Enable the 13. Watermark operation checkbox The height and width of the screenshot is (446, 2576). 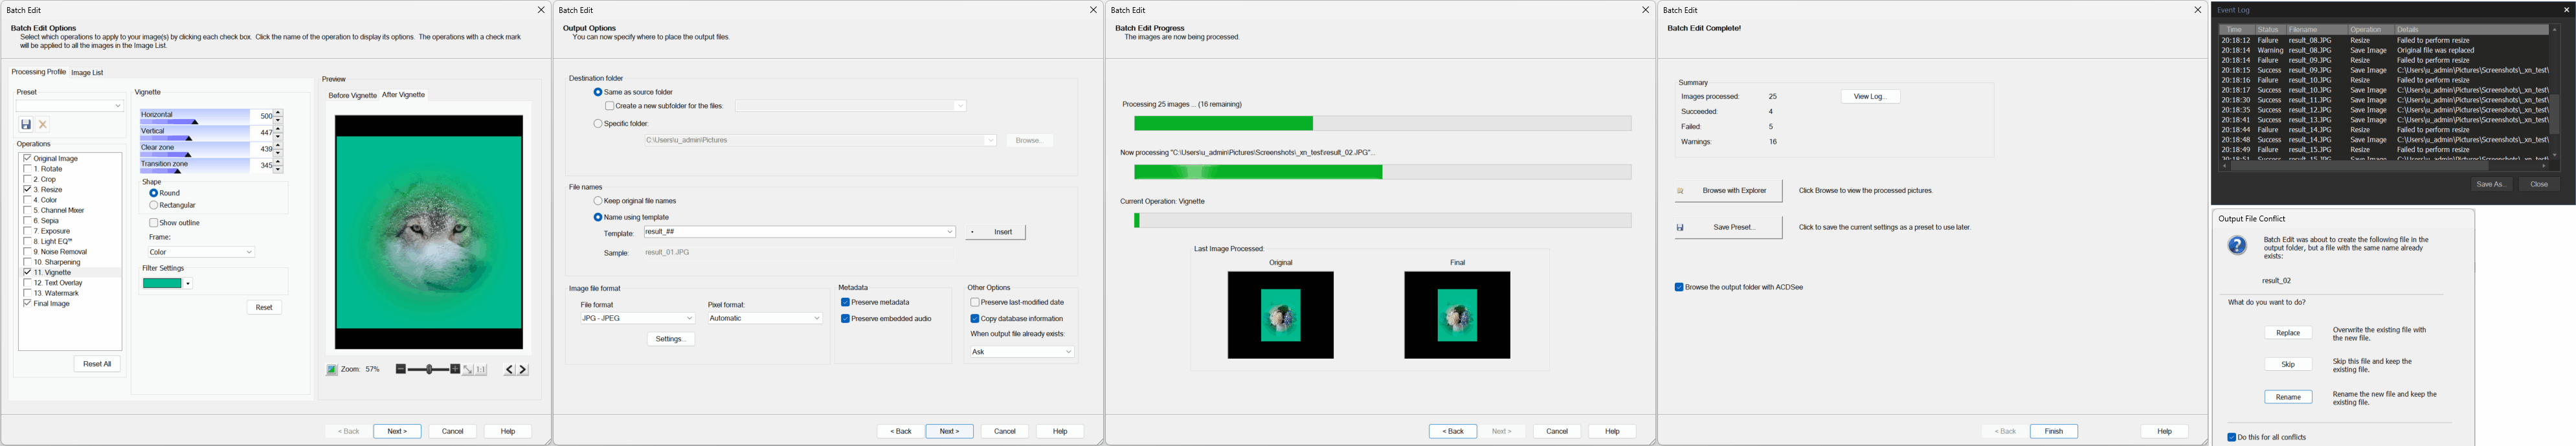[x=27, y=293]
